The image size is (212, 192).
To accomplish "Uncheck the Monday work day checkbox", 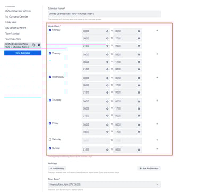I will tap(50, 30).
